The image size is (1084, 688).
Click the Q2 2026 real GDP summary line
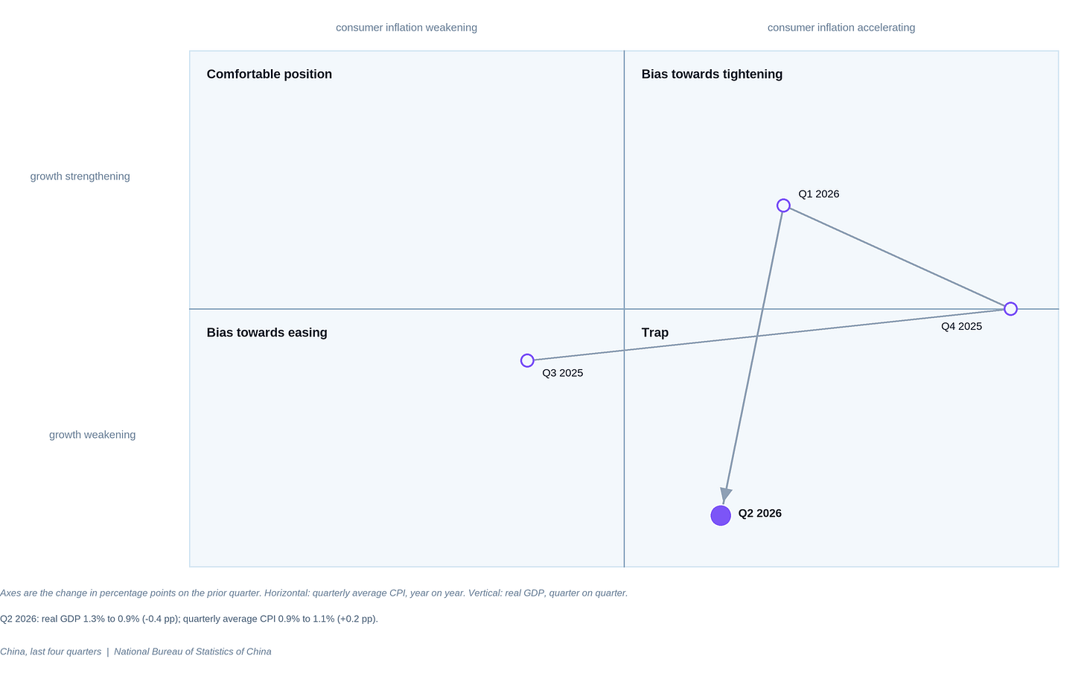pyautogui.click(x=189, y=619)
